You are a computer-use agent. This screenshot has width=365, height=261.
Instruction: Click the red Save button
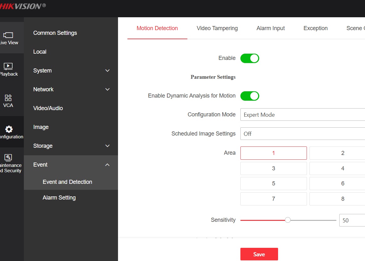tap(259, 254)
